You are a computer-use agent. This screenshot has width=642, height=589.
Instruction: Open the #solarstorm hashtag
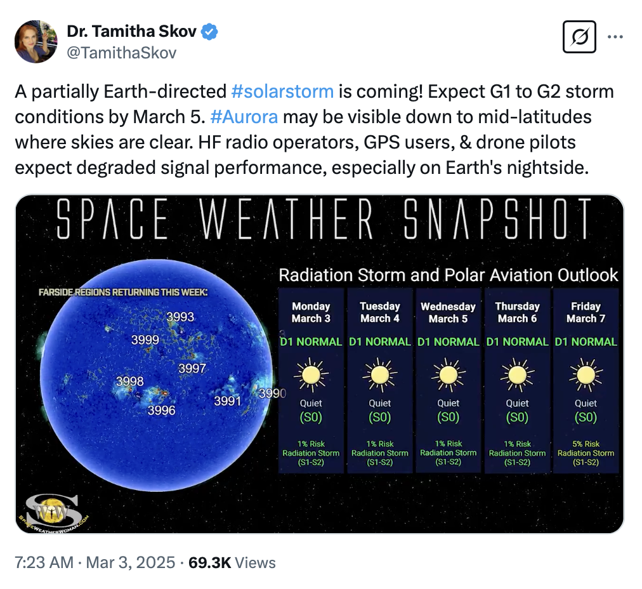tap(282, 91)
